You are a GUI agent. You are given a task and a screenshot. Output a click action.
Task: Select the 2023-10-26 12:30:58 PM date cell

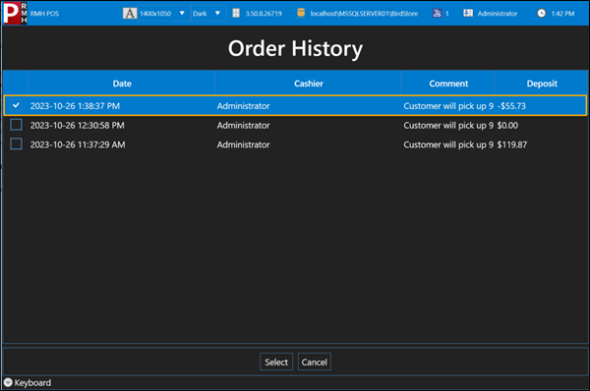click(x=77, y=125)
